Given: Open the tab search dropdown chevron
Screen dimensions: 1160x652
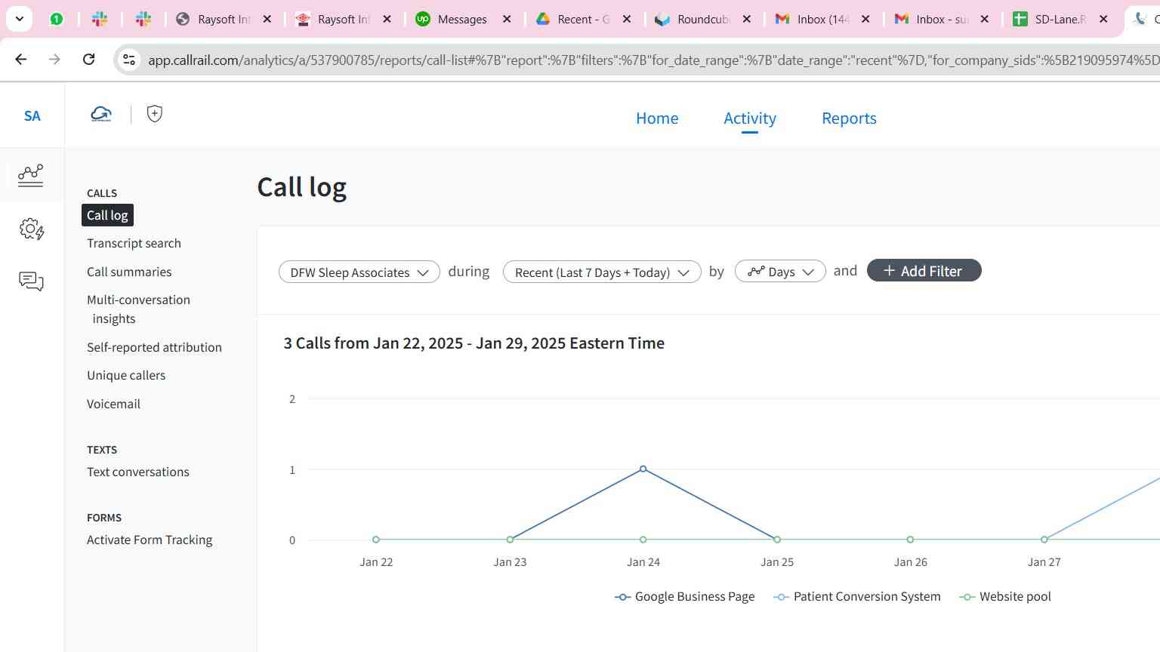Looking at the screenshot, I should (19, 19).
